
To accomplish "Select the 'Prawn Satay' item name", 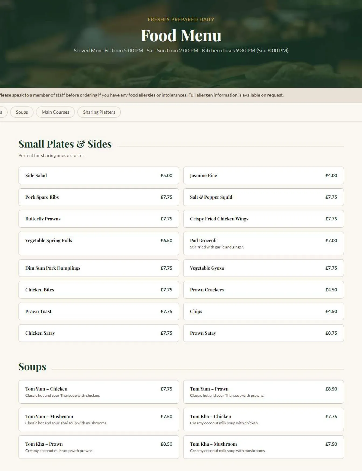I will (x=203, y=333).
